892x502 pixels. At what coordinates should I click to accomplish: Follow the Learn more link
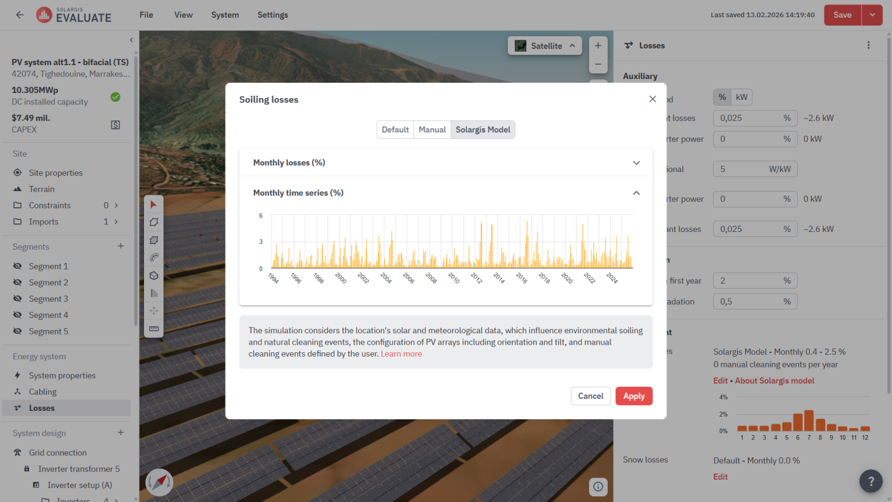point(401,354)
